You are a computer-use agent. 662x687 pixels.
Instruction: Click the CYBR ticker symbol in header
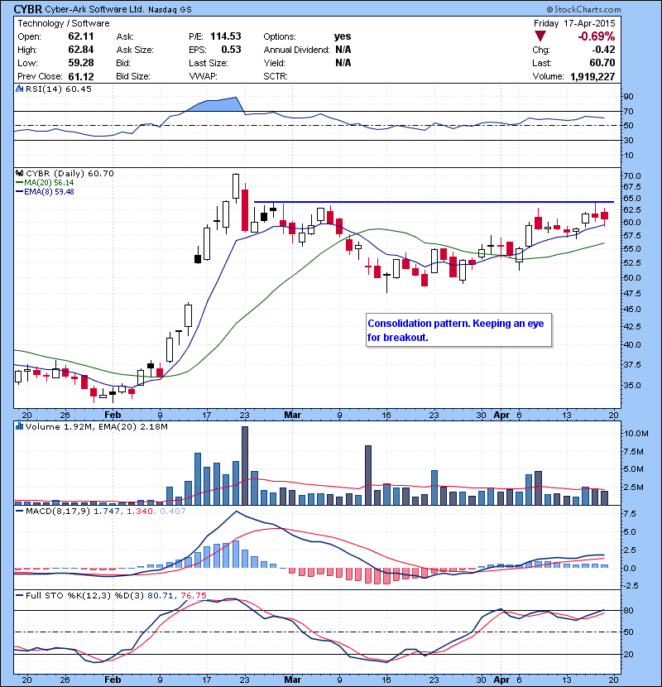coord(28,9)
